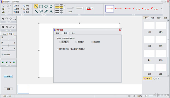Select the 补光 effect thumbnail
This screenshot has width=170, height=98.
click(149, 25)
